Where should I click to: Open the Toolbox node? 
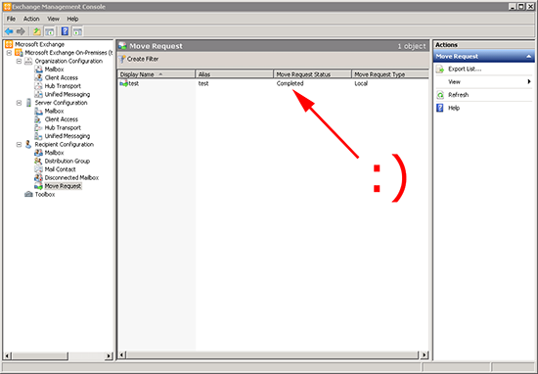pyautogui.click(x=45, y=195)
